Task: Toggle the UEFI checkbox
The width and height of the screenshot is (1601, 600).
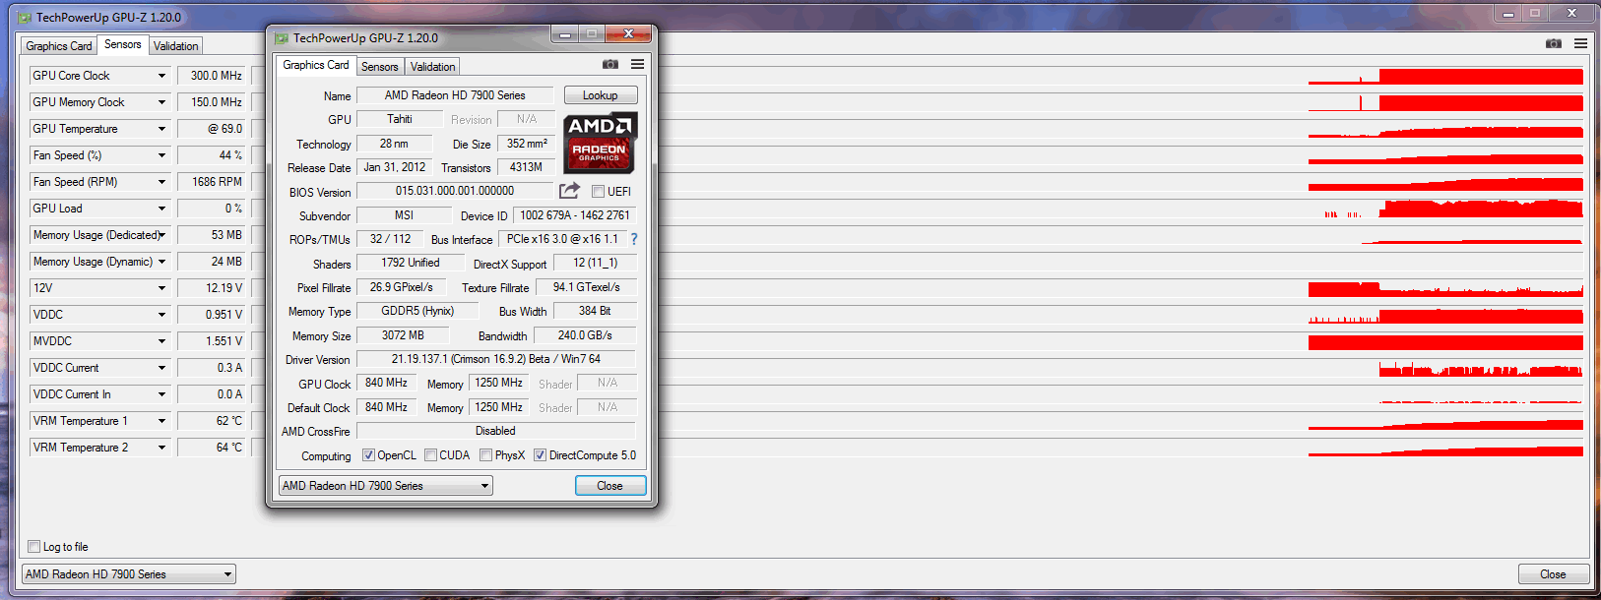Action: coord(598,191)
